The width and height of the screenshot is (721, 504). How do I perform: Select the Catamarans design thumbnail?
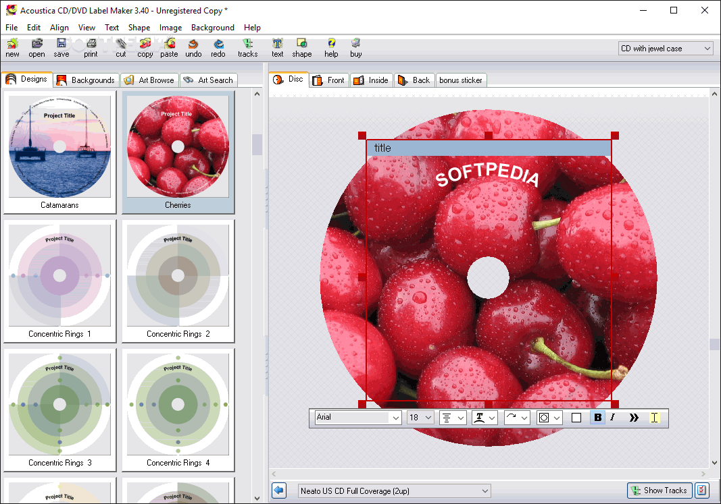click(59, 152)
